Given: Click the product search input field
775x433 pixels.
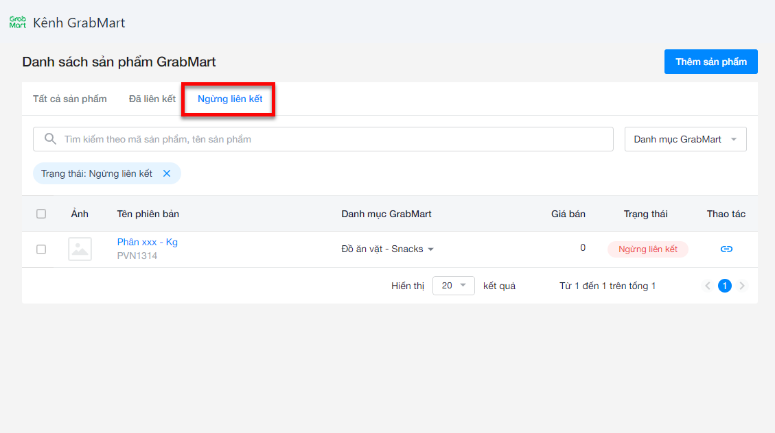Looking at the screenshot, I should tap(323, 139).
